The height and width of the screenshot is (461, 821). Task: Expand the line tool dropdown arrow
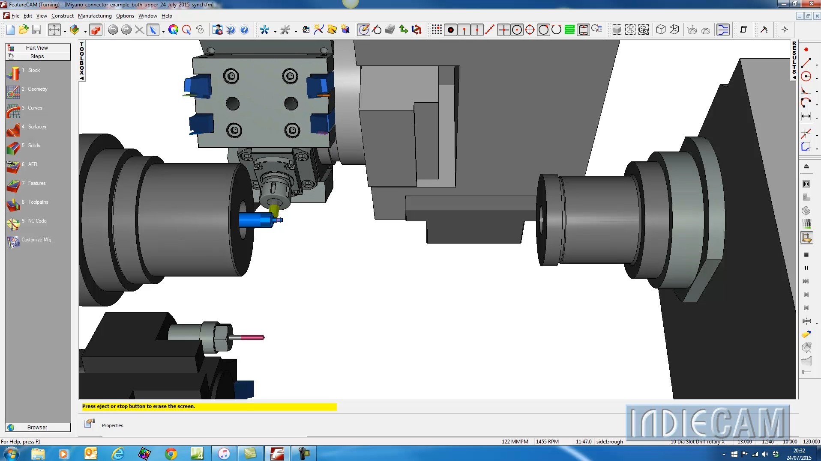tap(817, 65)
